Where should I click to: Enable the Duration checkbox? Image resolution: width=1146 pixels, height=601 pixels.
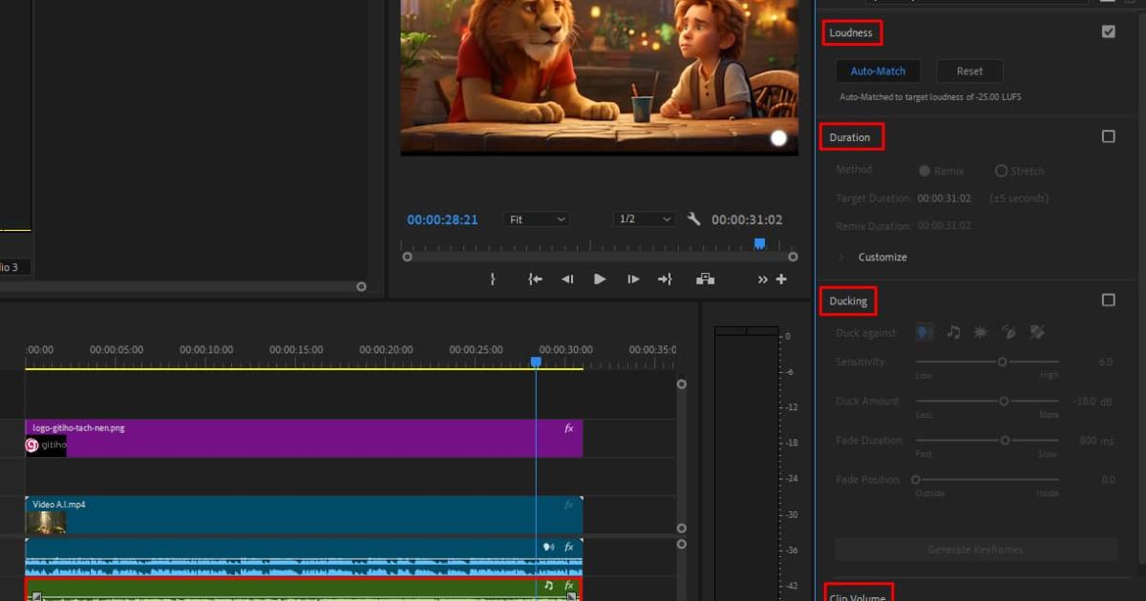tap(1108, 136)
